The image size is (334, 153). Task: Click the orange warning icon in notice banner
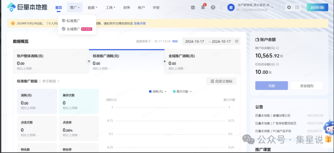pos(13,23)
